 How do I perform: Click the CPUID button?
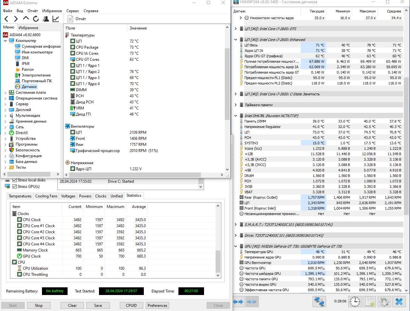click(131, 306)
